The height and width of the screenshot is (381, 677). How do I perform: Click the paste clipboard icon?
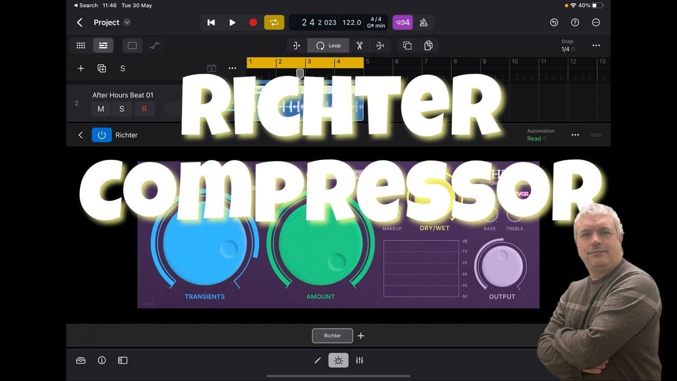pos(428,46)
